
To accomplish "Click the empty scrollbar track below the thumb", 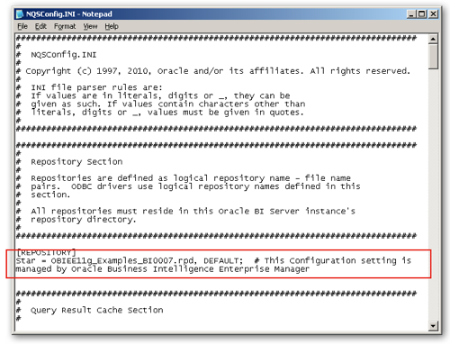I will (433, 195).
